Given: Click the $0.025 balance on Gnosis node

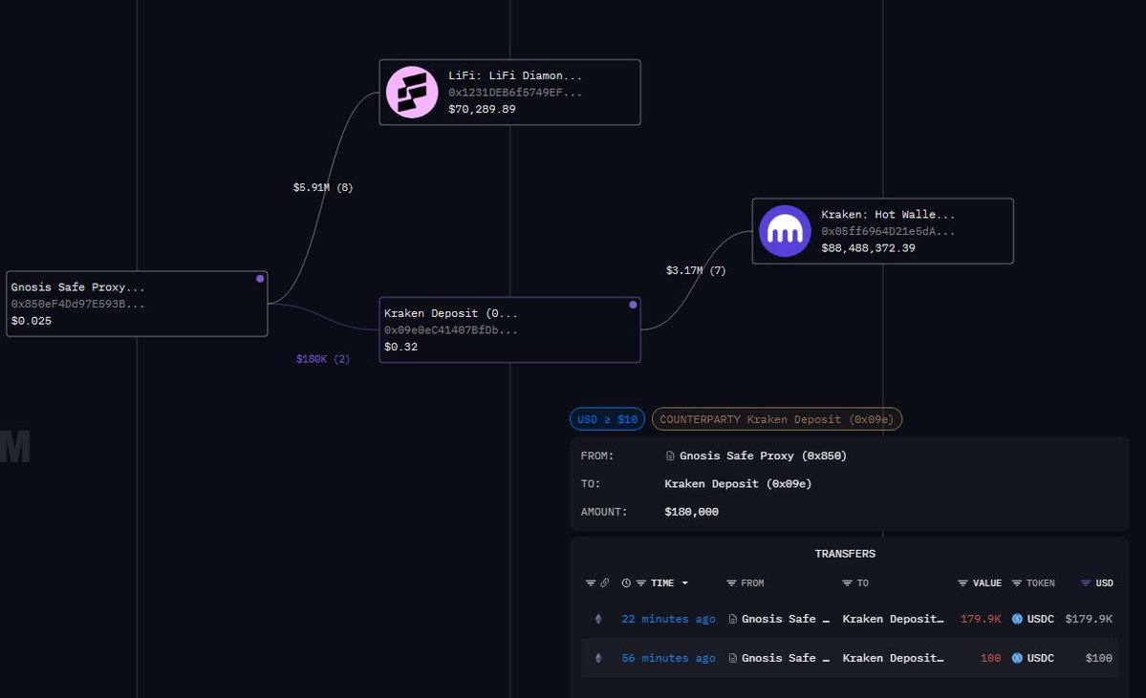Looking at the screenshot, I should 32,321.
